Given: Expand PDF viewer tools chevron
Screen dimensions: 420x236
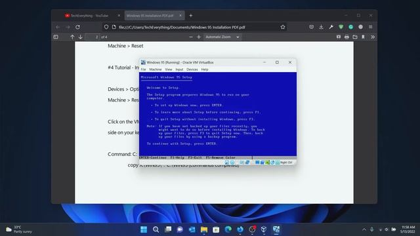Looking at the screenshot, I should pyautogui.click(x=373, y=37).
